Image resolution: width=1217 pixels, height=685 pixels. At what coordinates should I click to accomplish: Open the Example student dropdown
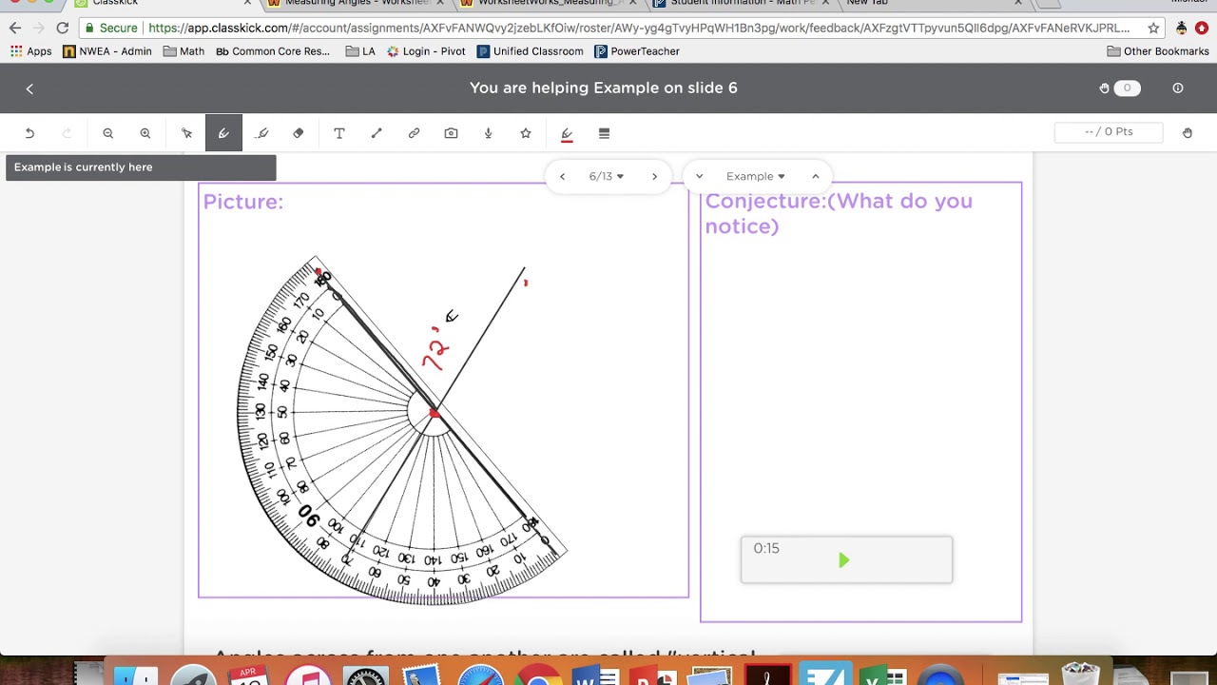[756, 176]
